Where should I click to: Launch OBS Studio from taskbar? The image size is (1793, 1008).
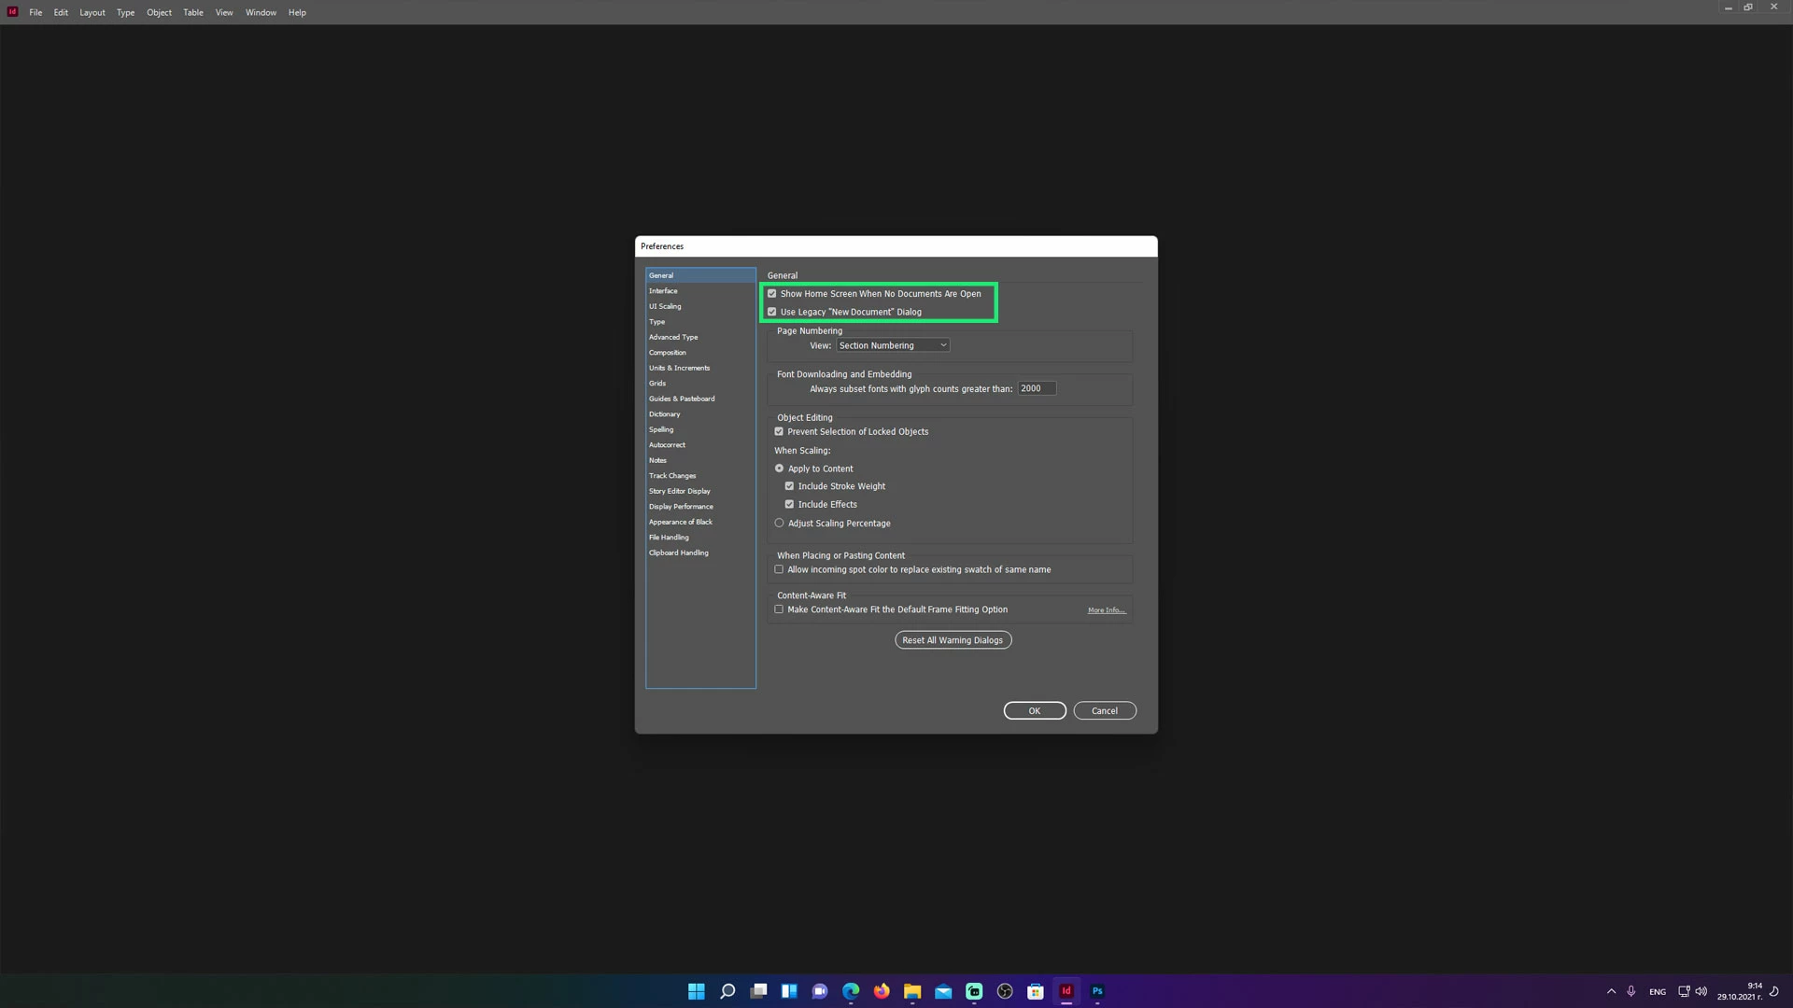(1005, 991)
